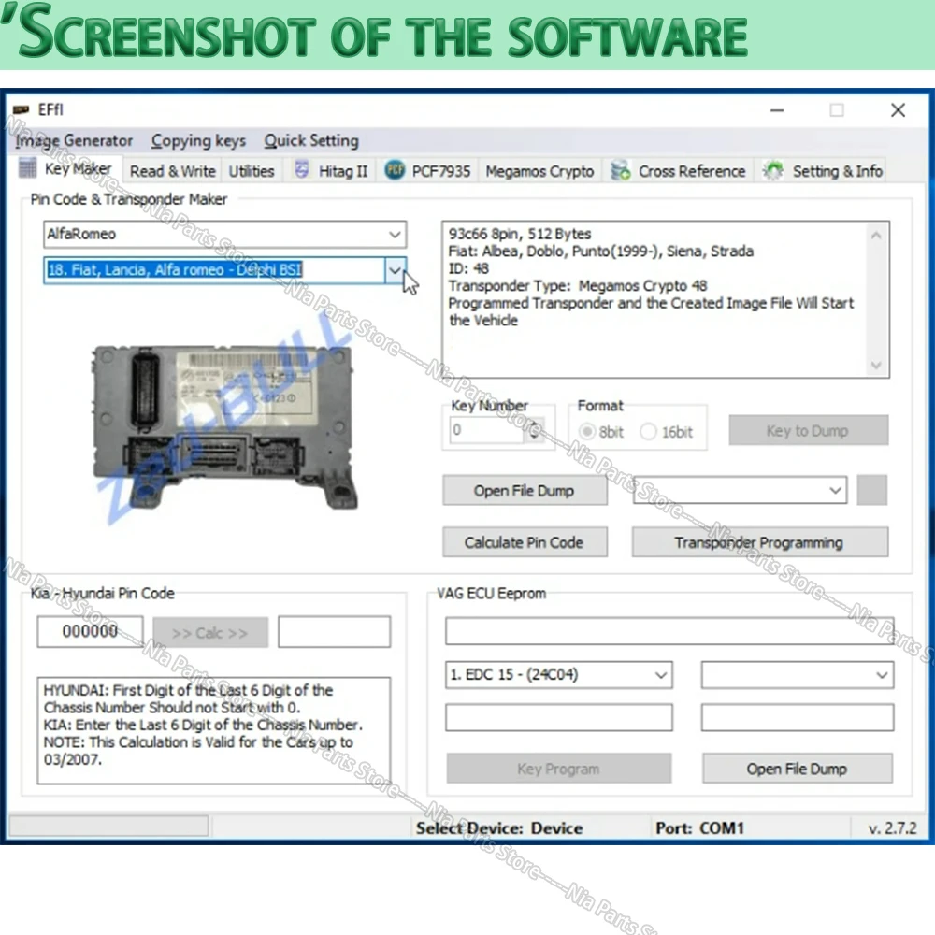Click the info box scroll up arrow
Image resolution: width=935 pixels, height=935 pixels.
point(876,235)
